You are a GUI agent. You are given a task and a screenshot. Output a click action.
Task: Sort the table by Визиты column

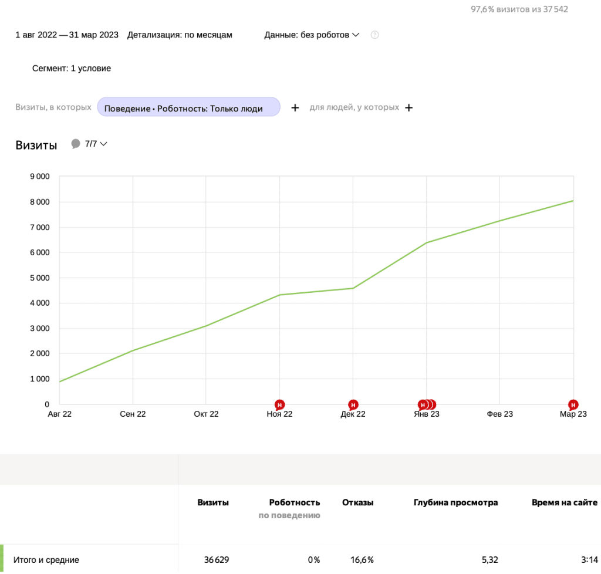click(x=213, y=502)
